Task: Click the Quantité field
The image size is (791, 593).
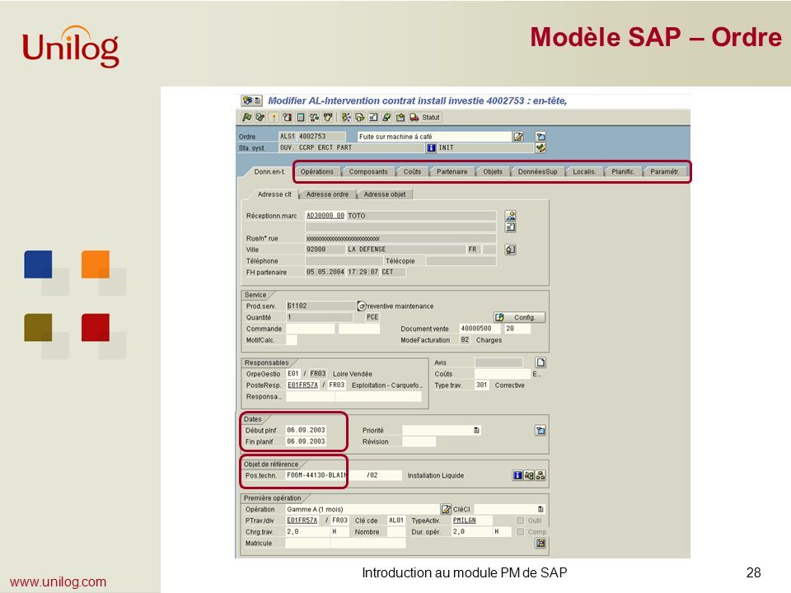Action: (320, 317)
